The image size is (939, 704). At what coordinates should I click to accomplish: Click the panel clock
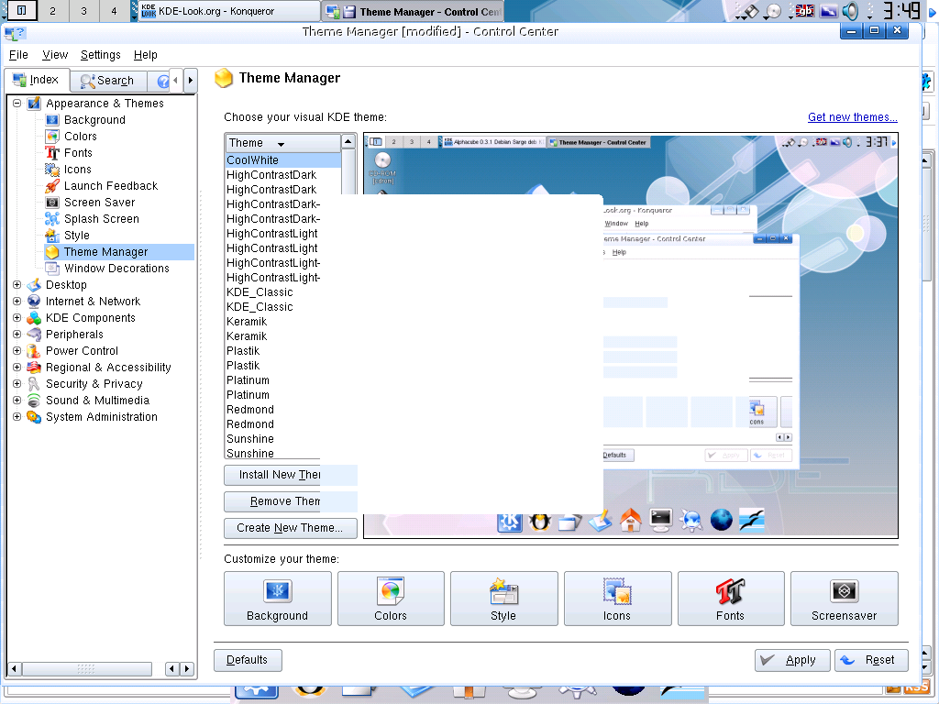(901, 11)
